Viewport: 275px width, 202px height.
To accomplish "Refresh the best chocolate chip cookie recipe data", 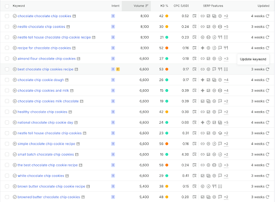I will coord(267,165).
